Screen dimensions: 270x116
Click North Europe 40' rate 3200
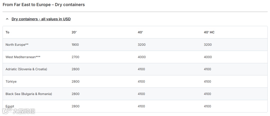[141, 45]
